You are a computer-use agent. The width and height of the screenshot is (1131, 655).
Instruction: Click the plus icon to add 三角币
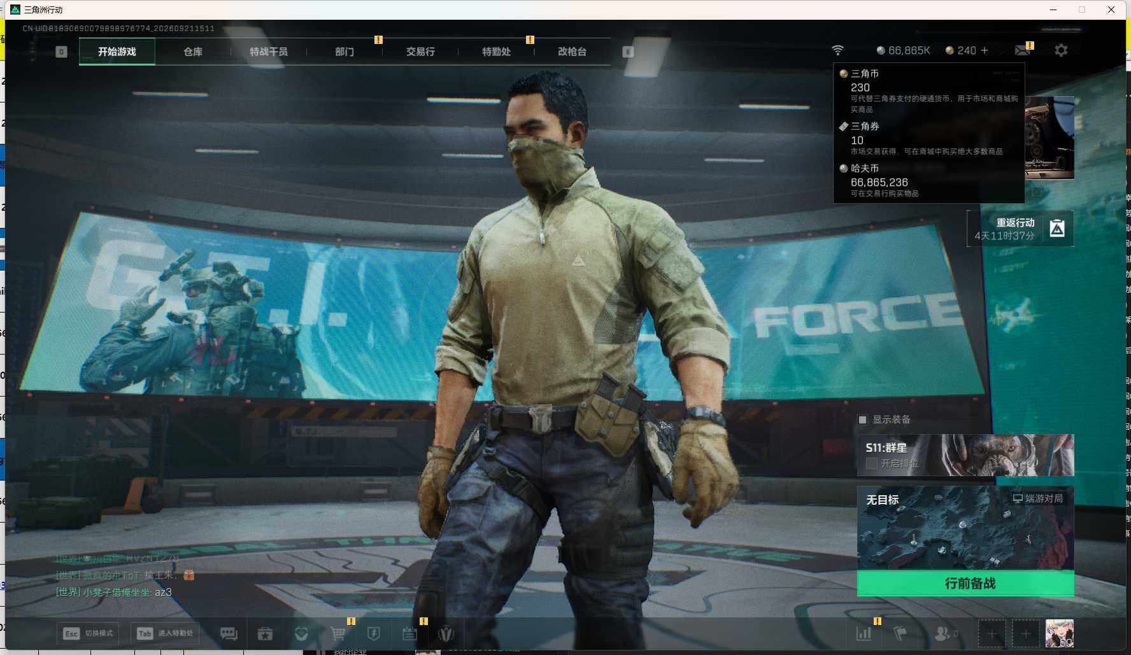(985, 50)
